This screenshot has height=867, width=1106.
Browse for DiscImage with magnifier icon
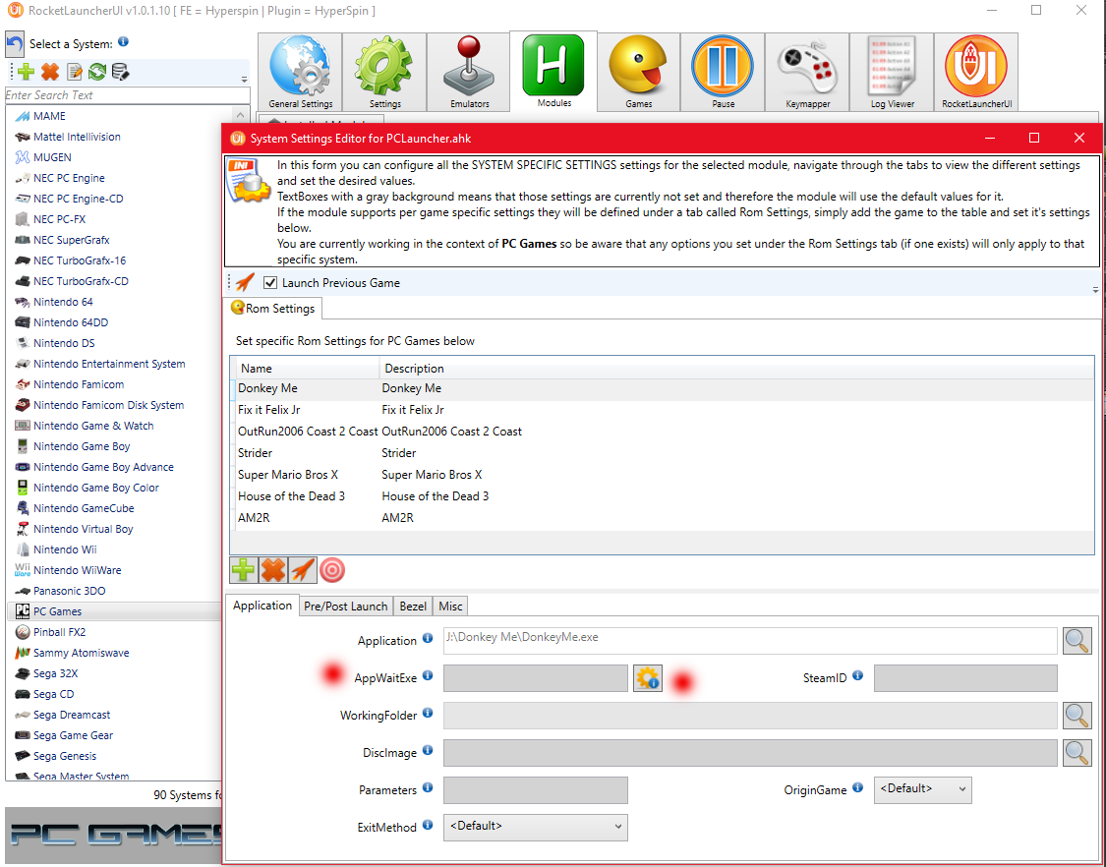(x=1077, y=753)
